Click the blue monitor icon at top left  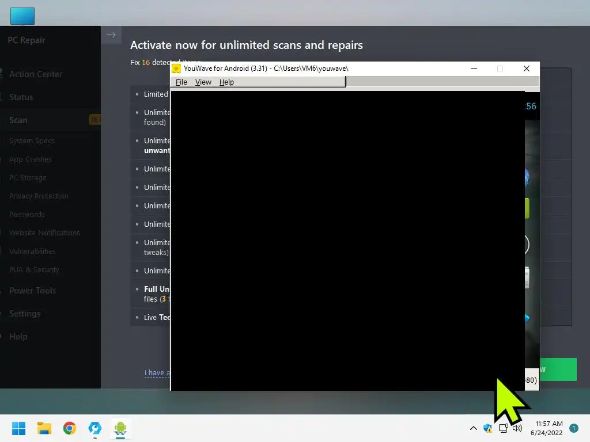click(x=22, y=16)
